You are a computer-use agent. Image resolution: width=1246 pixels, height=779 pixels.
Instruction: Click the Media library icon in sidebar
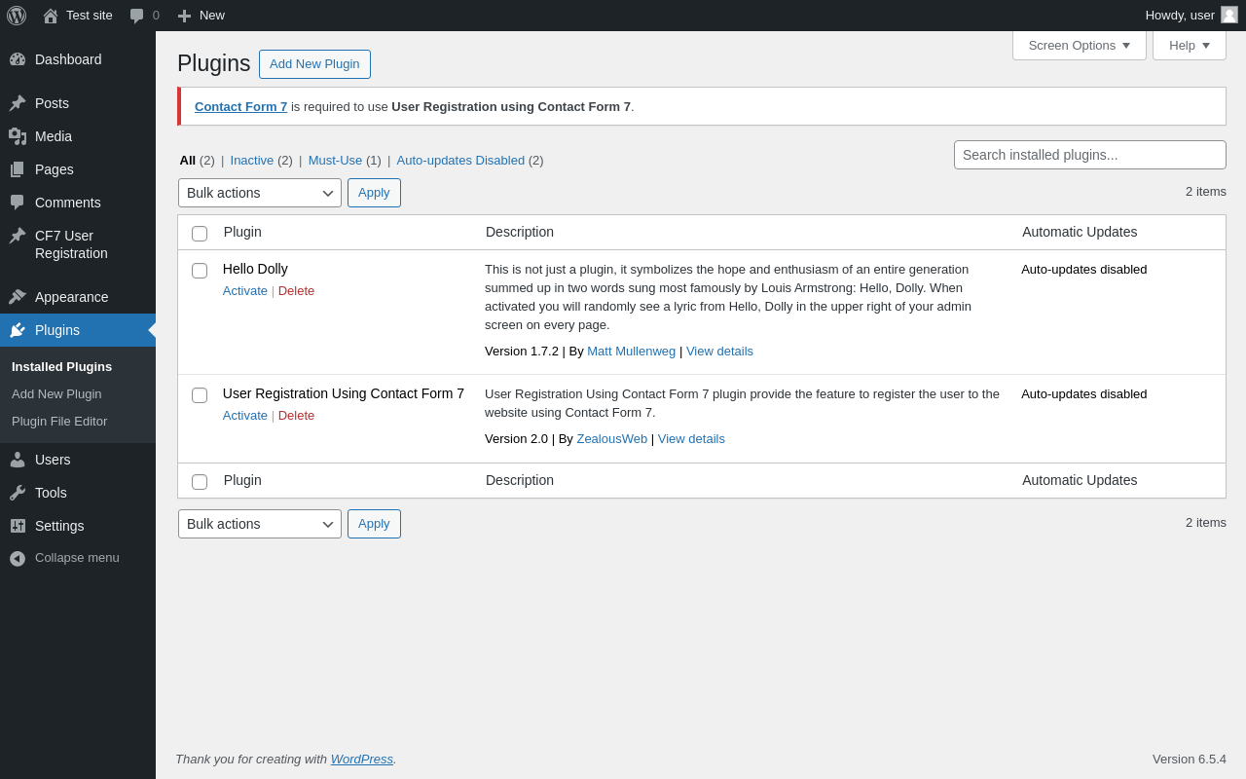(18, 136)
